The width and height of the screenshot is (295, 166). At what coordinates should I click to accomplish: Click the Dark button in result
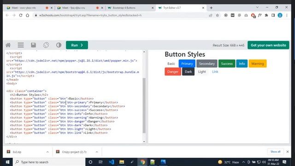(x=188, y=72)
